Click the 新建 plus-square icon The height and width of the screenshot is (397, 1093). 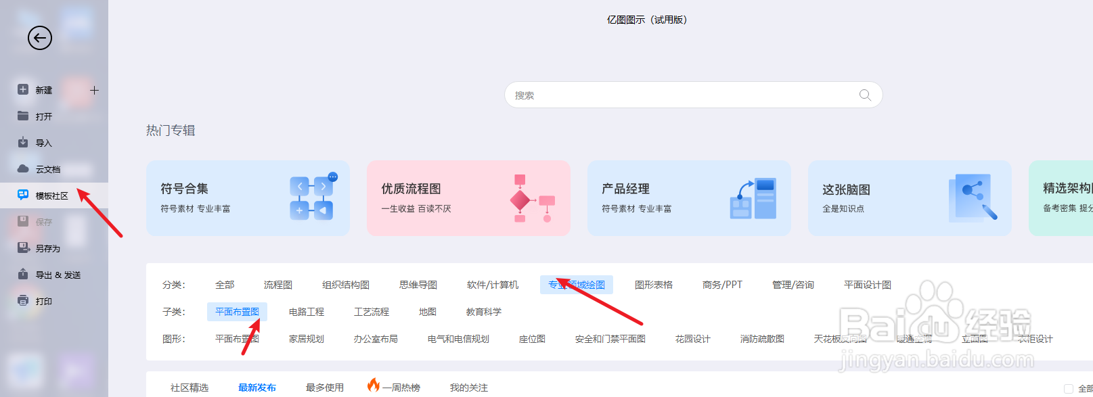23,89
